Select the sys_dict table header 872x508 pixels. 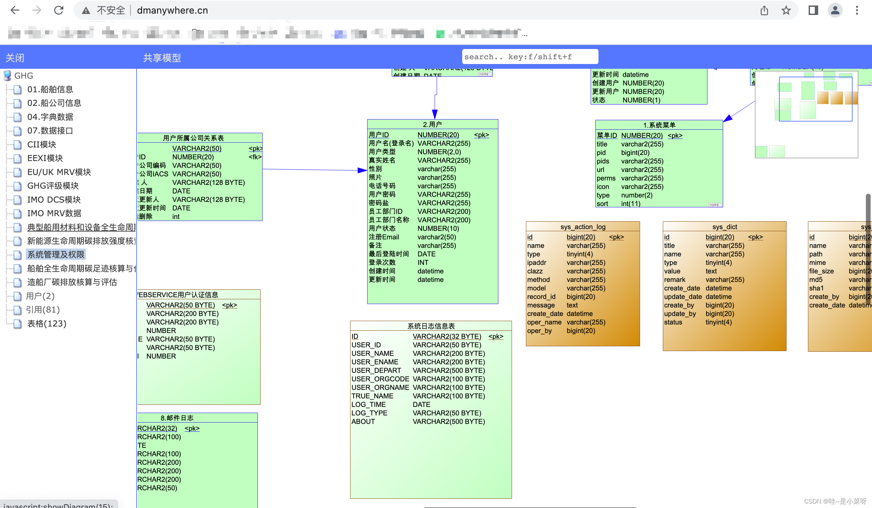coord(724,227)
